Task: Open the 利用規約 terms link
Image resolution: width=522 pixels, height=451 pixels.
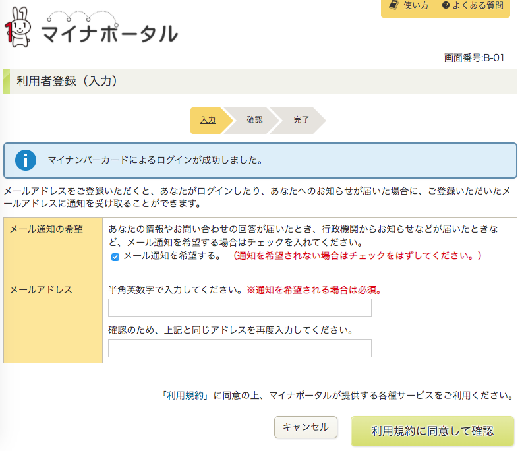Action: (x=185, y=396)
